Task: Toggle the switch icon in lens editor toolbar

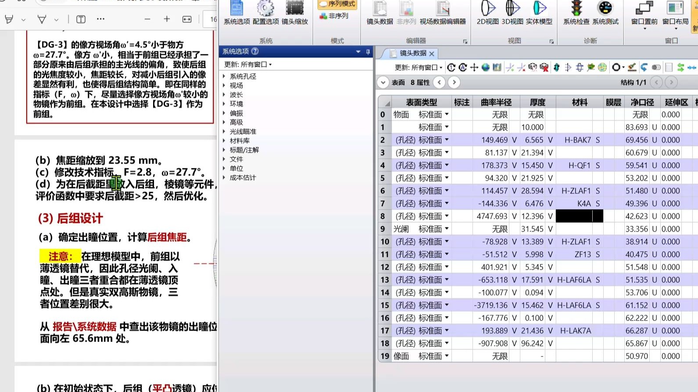Action: (x=656, y=68)
